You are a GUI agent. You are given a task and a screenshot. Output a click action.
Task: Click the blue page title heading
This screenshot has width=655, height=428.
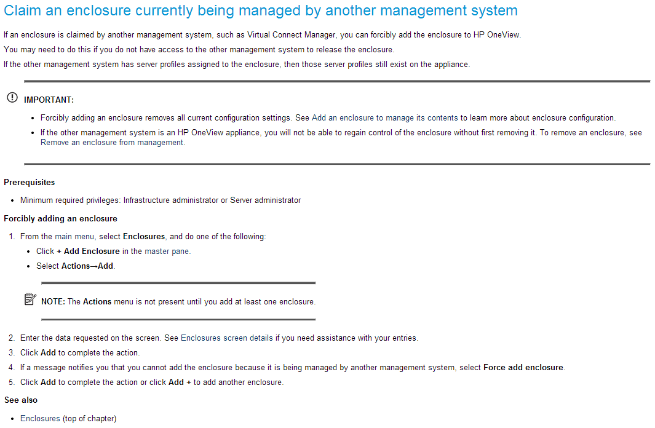click(x=261, y=10)
